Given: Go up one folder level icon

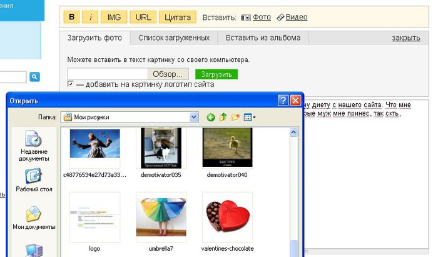Looking at the screenshot, I should pyautogui.click(x=223, y=117).
